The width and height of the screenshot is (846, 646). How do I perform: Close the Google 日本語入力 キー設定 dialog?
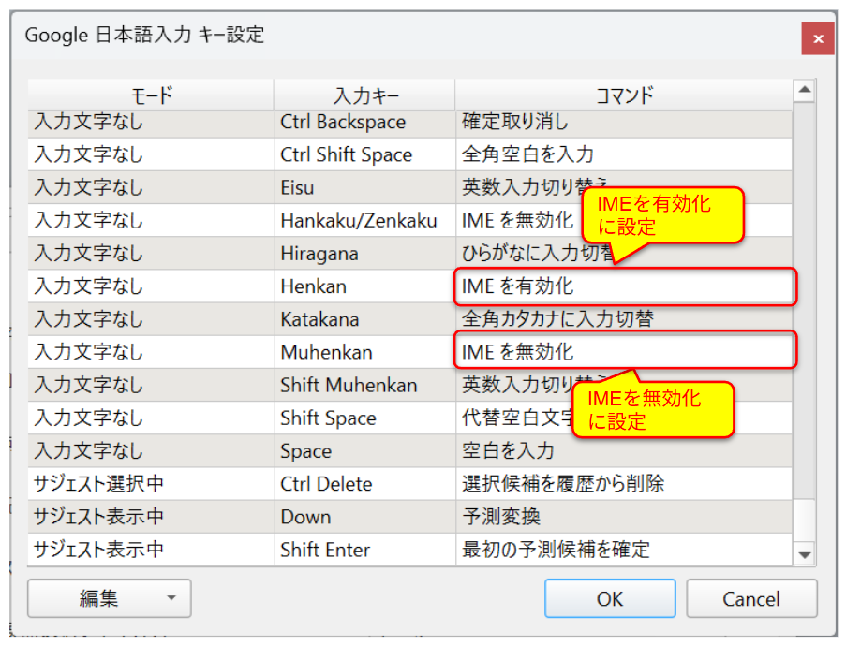point(818,38)
